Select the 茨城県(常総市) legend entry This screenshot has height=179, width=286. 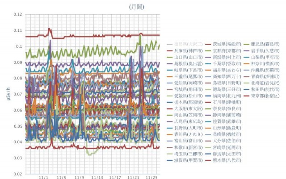point(223,44)
